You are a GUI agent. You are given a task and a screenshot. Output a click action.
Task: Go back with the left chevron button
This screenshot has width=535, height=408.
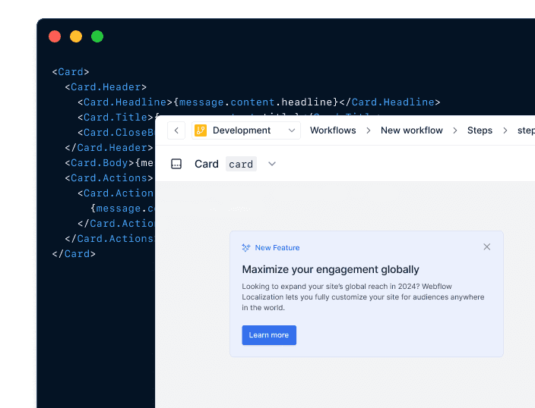click(x=176, y=130)
